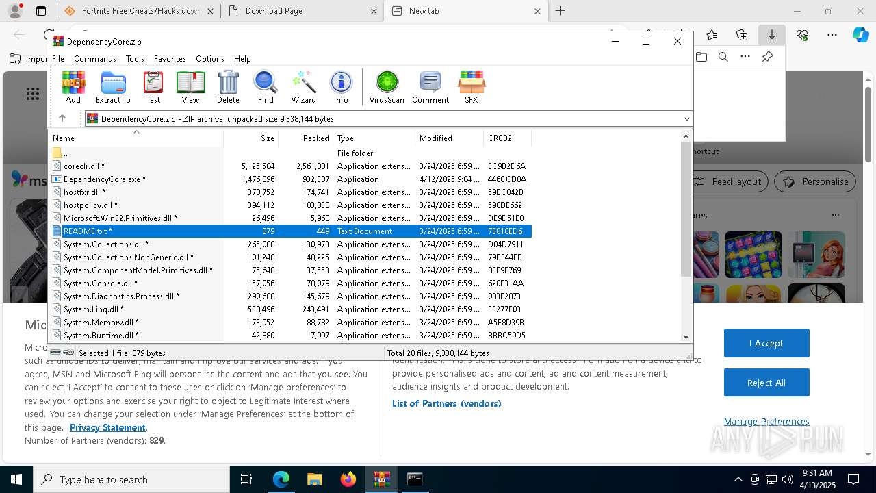876x493 pixels.
Task: Open a new browser tab plus button
Action: pyautogui.click(x=560, y=11)
